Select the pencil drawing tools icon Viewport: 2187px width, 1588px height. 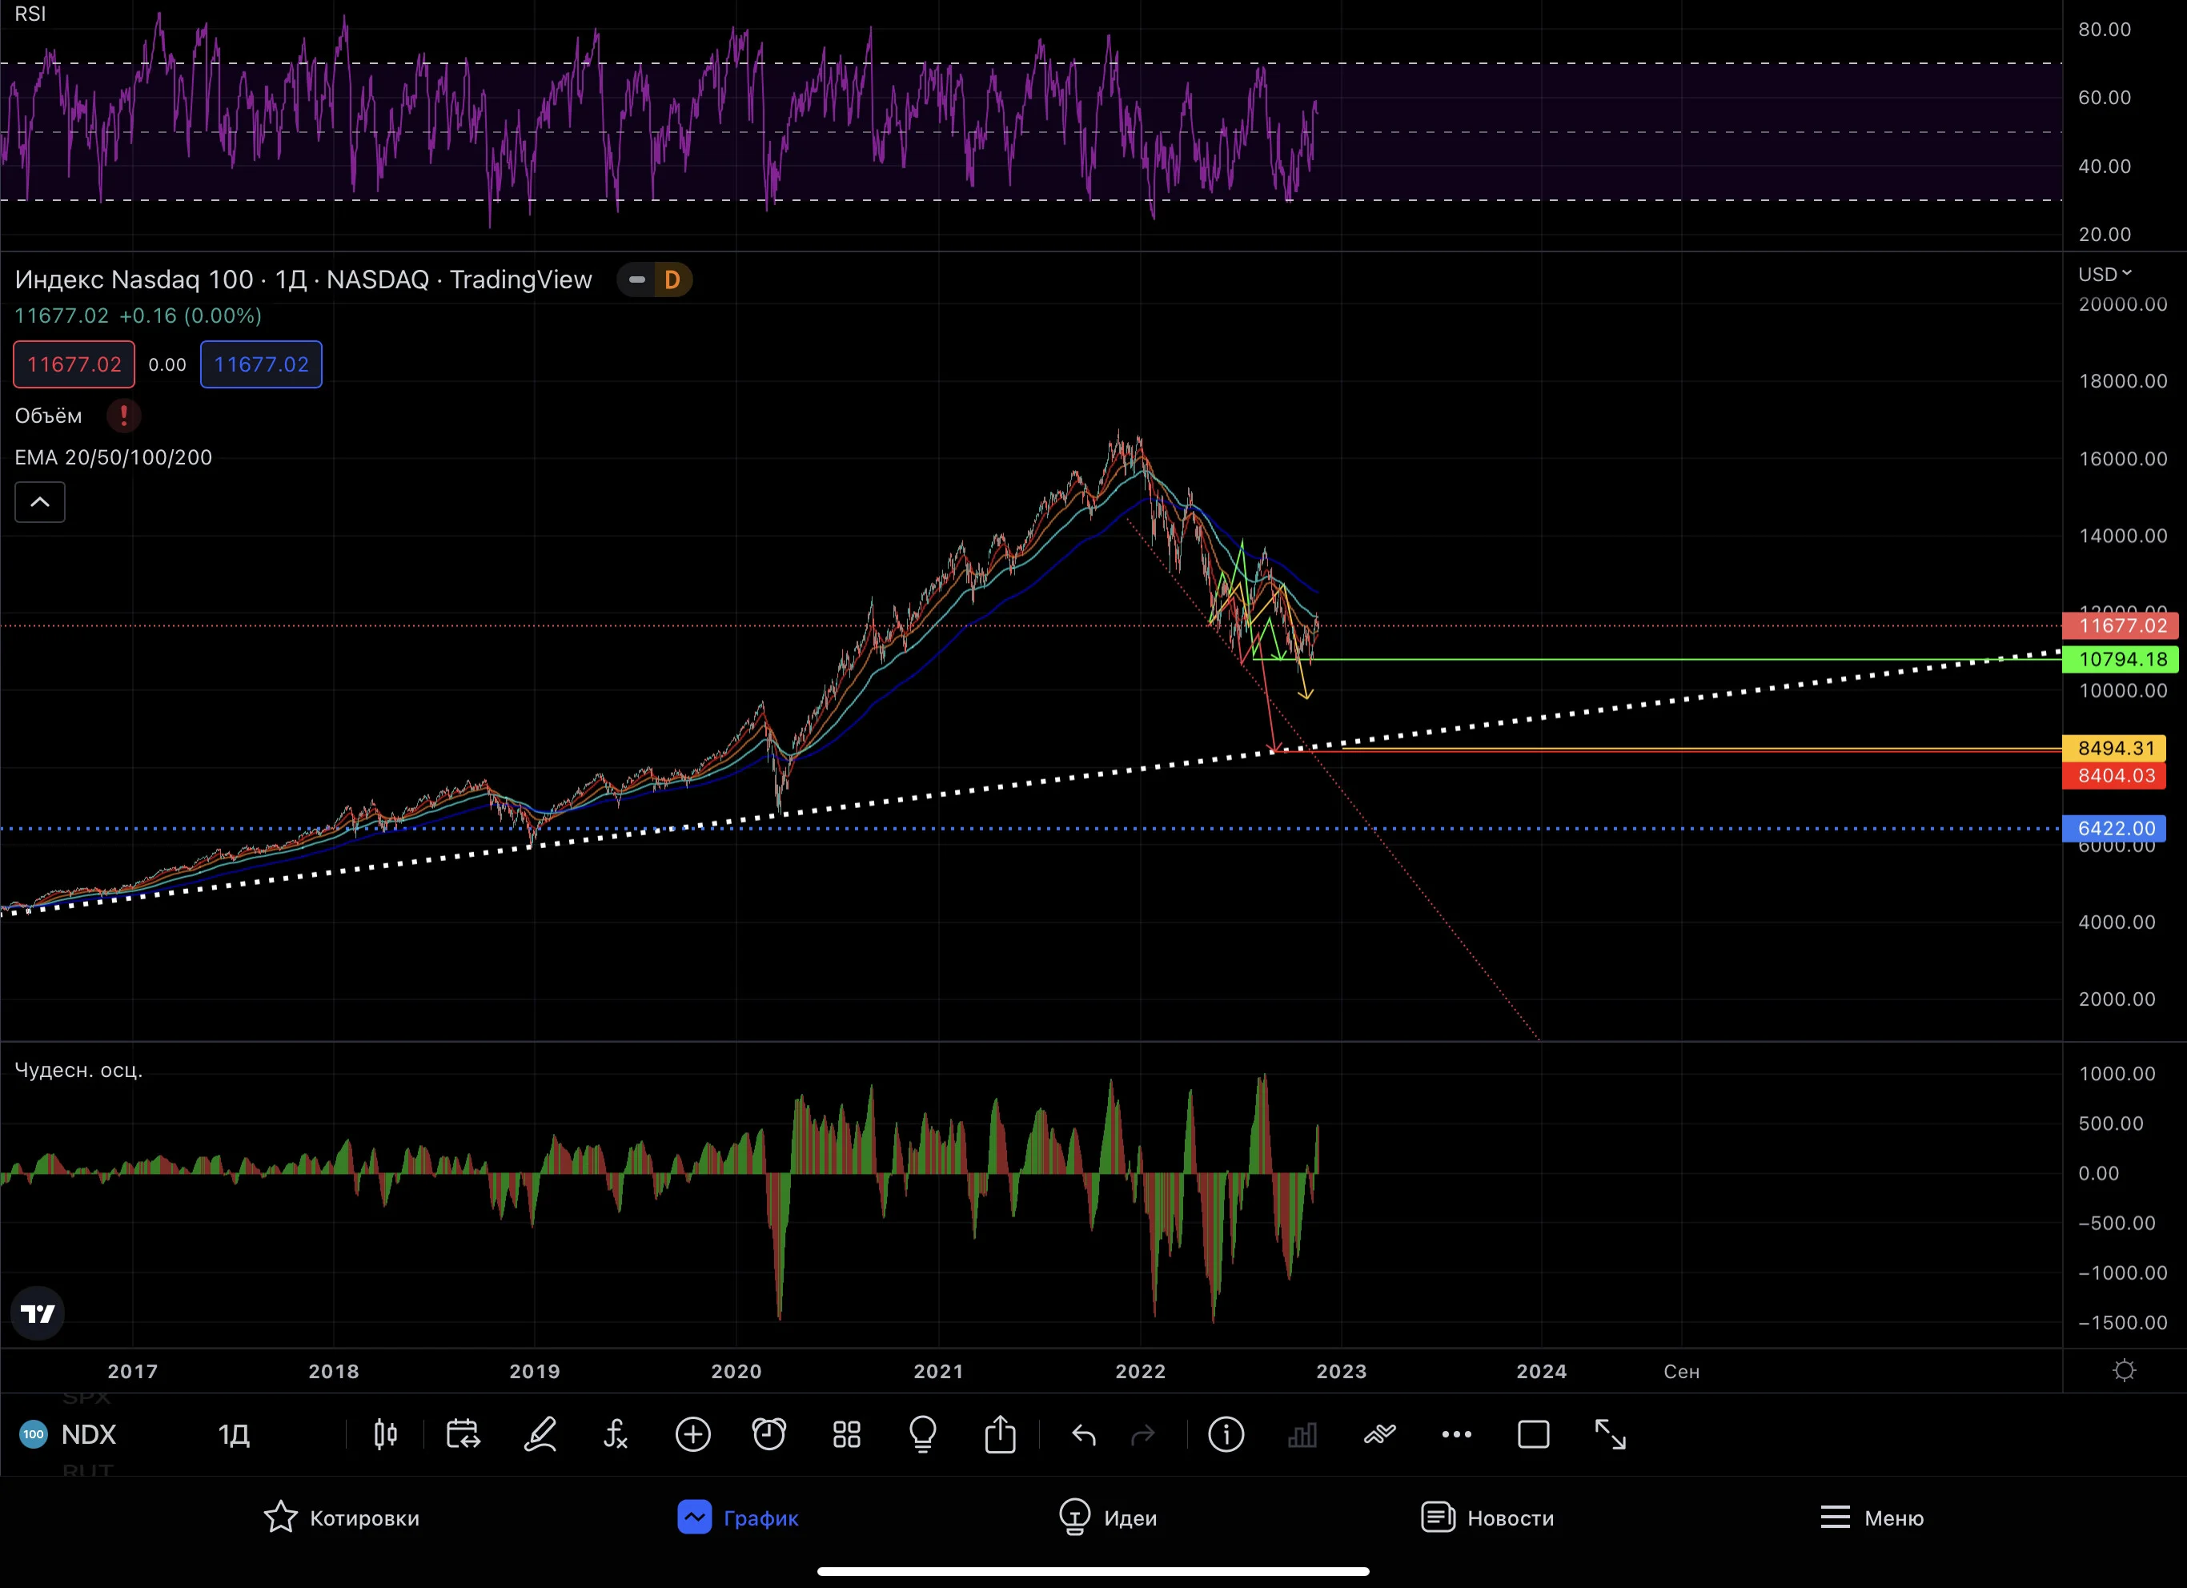(540, 1434)
